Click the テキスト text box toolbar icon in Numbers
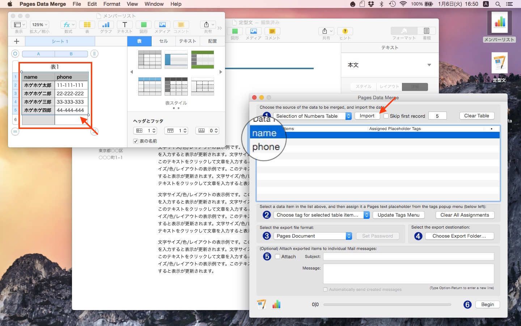The height and width of the screenshot is (326, 521). point(125,25)
